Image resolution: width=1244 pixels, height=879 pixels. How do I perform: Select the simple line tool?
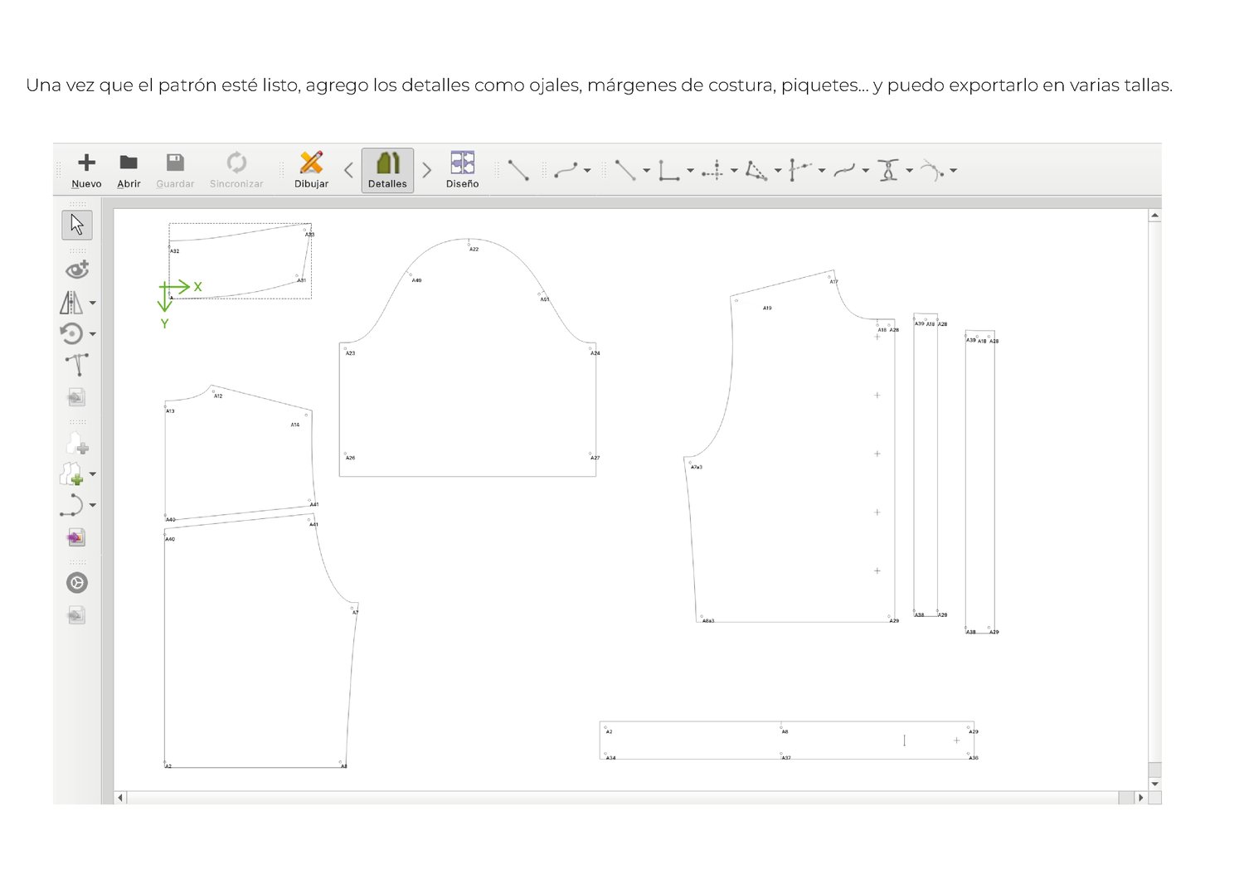[518, 170]
